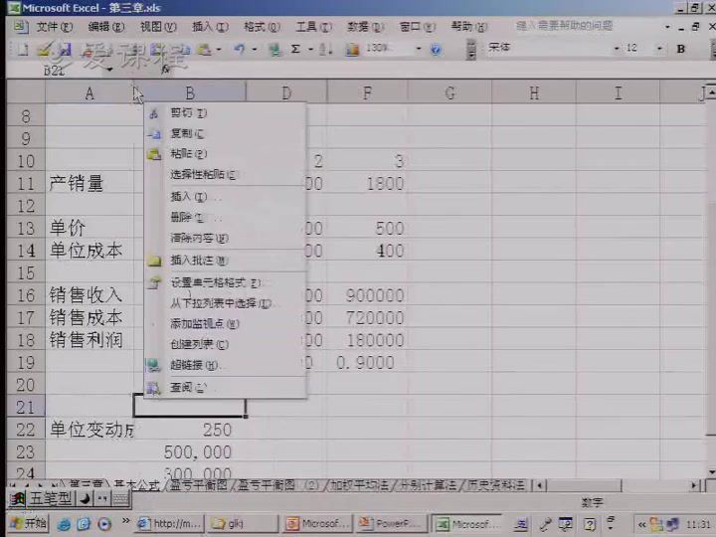Viewport: 716px width, 537px height.
Task: Switch to the 加权平均法 sheet tab
Action: coord(359,485)
